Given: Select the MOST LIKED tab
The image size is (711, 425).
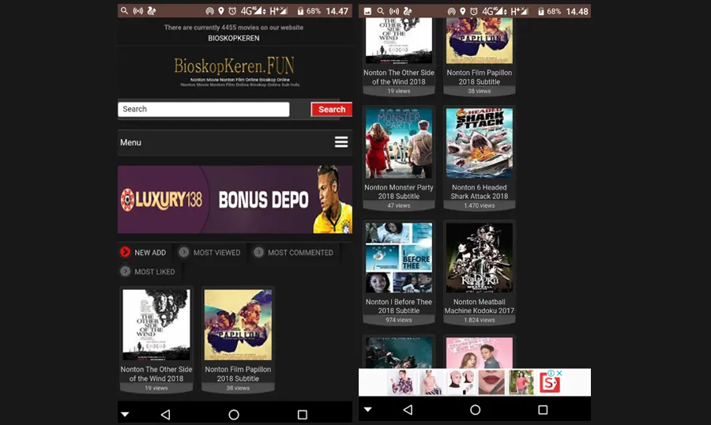Looking at the screenshot, I should (x=148, y=271).
